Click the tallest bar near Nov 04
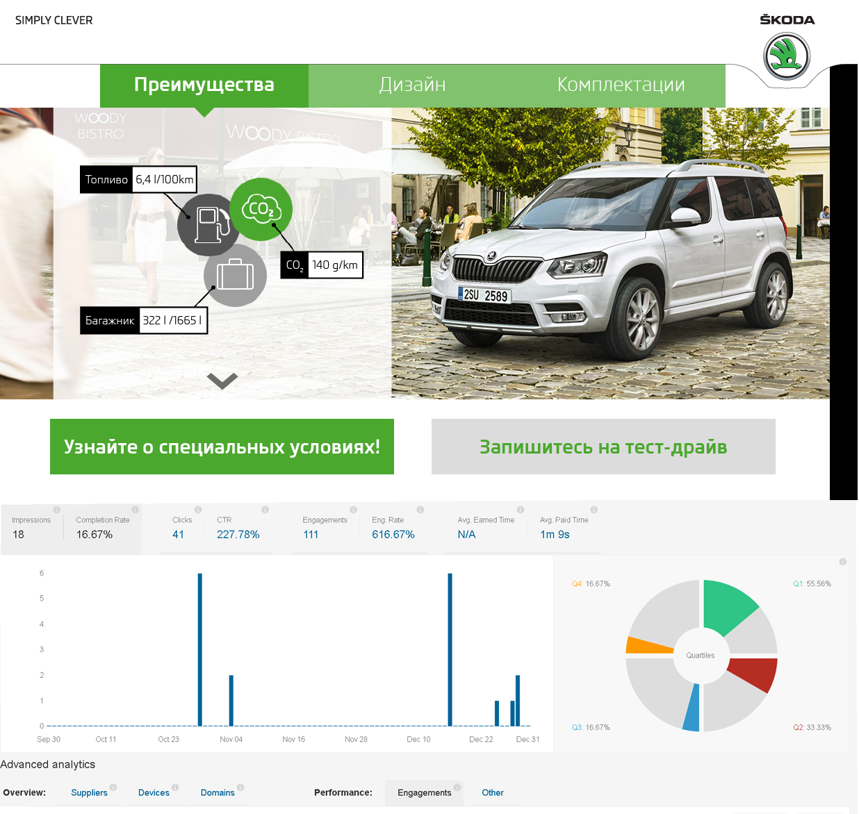The image size is (859, 814). 200,649
